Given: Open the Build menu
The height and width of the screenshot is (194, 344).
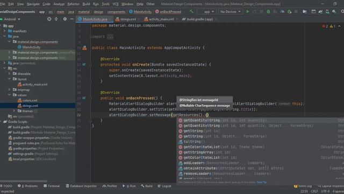Looking at the screenshot, I should pyautogui.click(x=86, y=4).
